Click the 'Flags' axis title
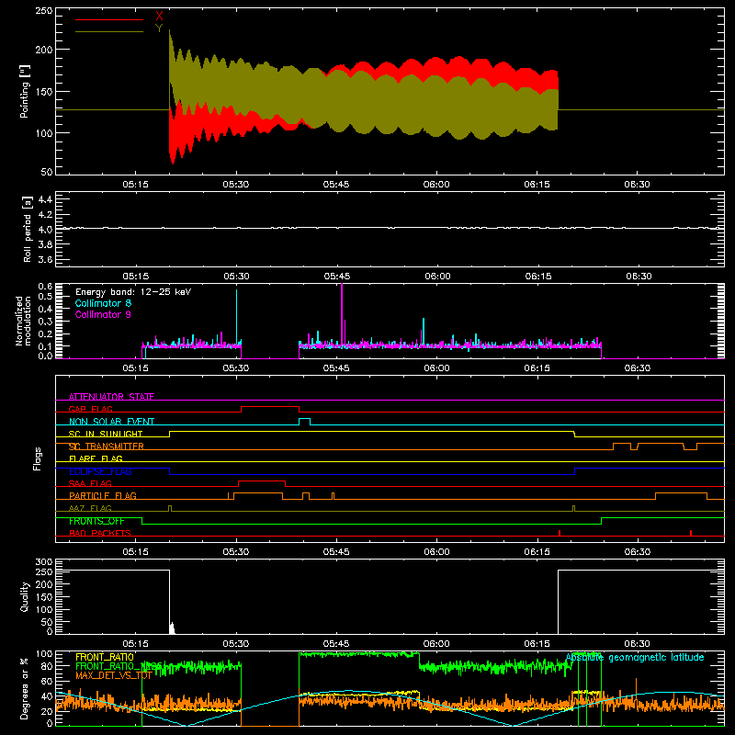735x735 pixels. 38,458
